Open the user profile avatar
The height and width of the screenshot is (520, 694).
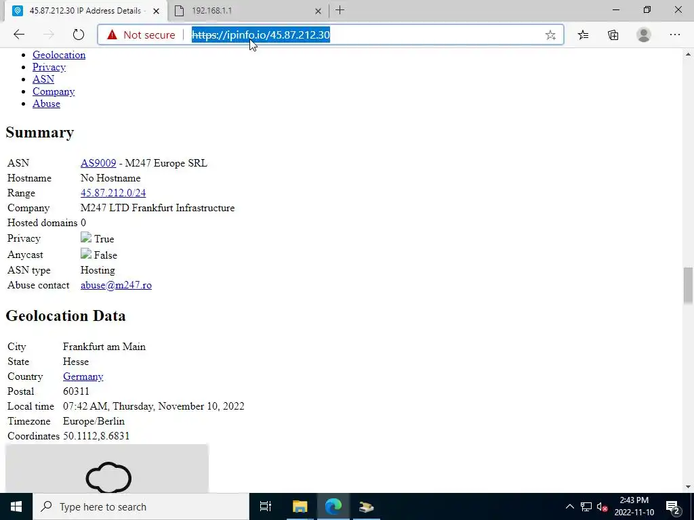(x=644, y=35)
